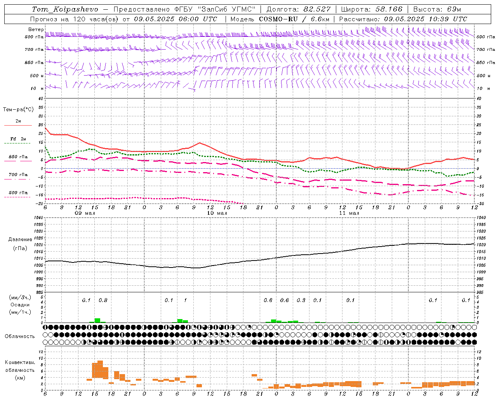Image resolution: width=497 pixels, height=397 pixels.
Task: Click the 'Ветер' wind panel label
Action: click(x=36, y=29)
